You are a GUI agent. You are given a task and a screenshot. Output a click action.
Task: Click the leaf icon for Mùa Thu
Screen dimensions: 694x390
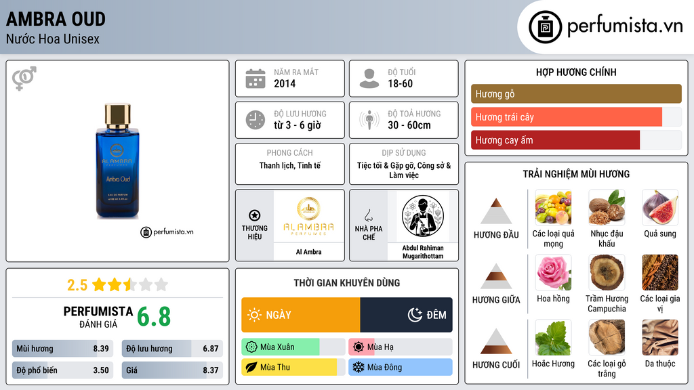(251, 367)
